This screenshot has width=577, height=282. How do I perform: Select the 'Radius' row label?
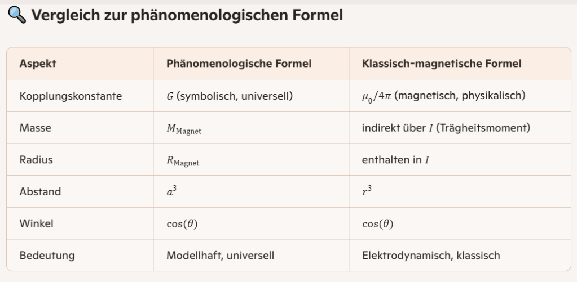click(36, 160)
